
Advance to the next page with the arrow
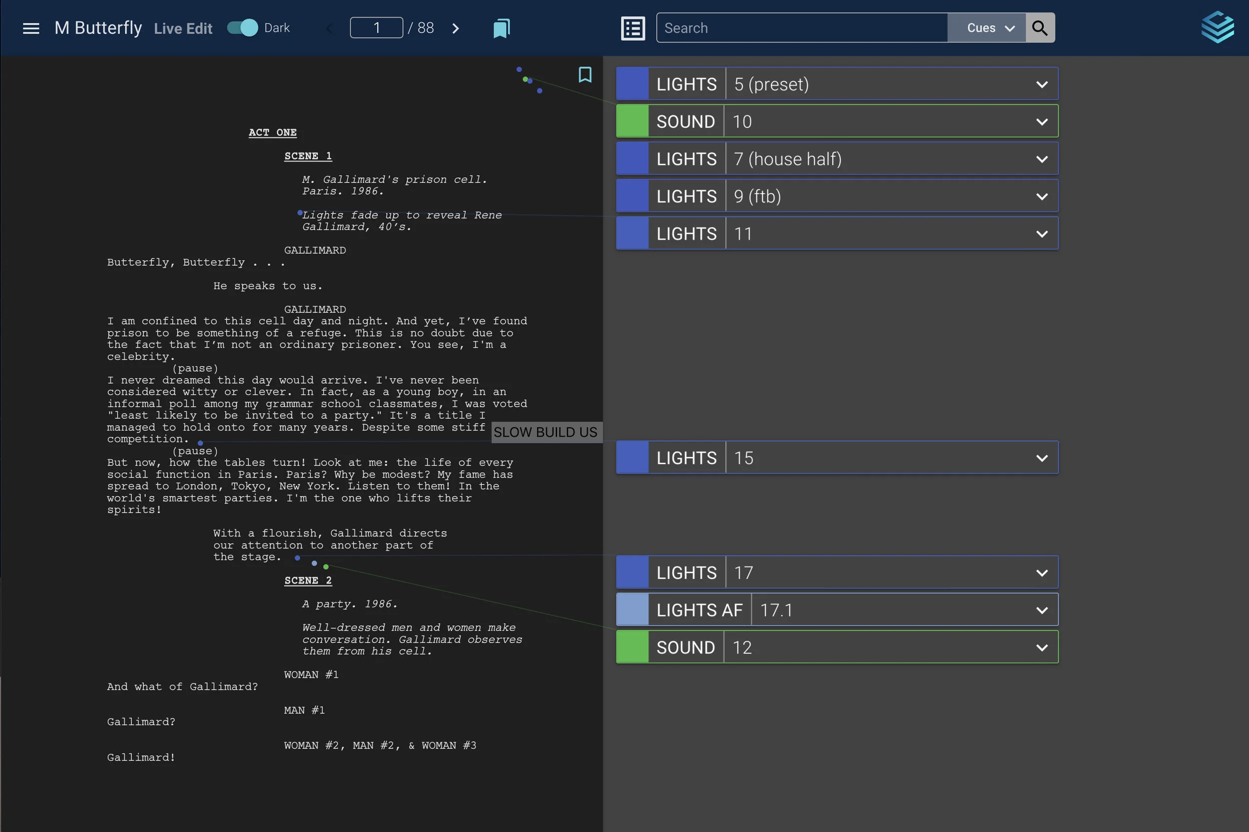(455, 27)
